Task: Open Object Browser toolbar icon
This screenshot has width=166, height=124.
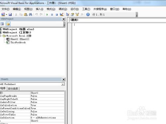Action: coord(77,15)
